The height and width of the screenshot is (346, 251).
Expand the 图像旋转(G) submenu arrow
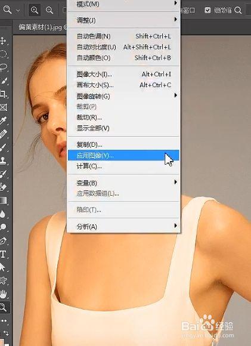pos(175,95)
